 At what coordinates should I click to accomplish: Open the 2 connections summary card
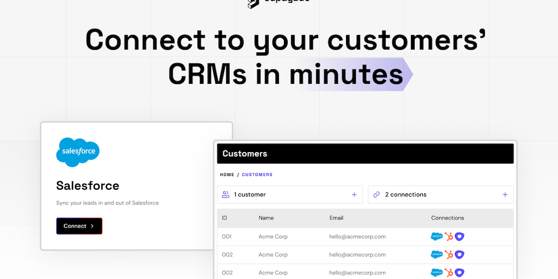440,195
